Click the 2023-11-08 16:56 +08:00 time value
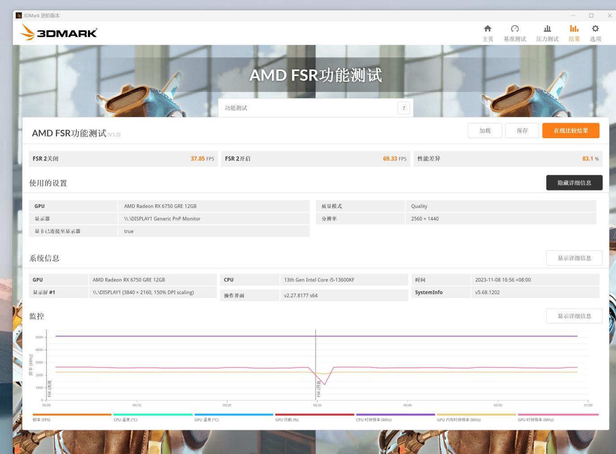 pos(503,280)
